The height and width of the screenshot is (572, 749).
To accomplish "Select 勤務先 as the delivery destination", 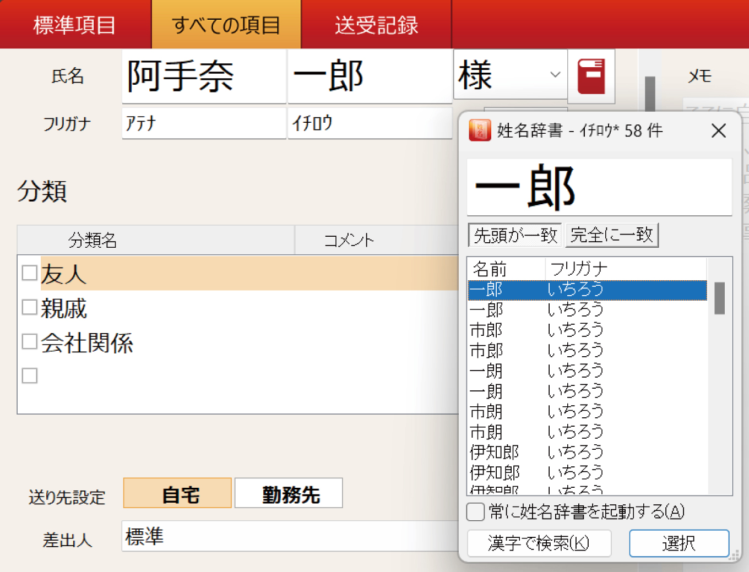I will (x=288, y=494).
